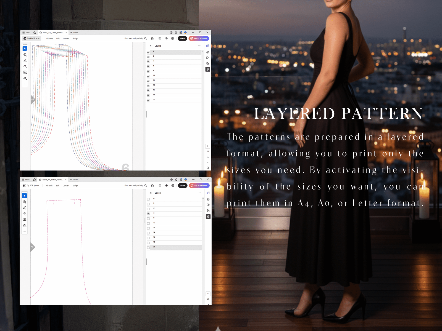Click the print icon in the lower window
Image resolution: width=442 pixels, height=331 pixels.
pos(173,186)
